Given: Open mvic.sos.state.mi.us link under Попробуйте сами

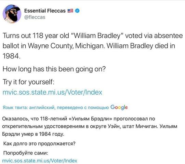Looking at the screenshot, I should pyautogui.click(x=40, y=161).
